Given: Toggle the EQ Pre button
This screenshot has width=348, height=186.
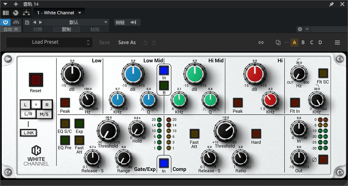Looking at the screenshot, I should click(x=65, y=140).
